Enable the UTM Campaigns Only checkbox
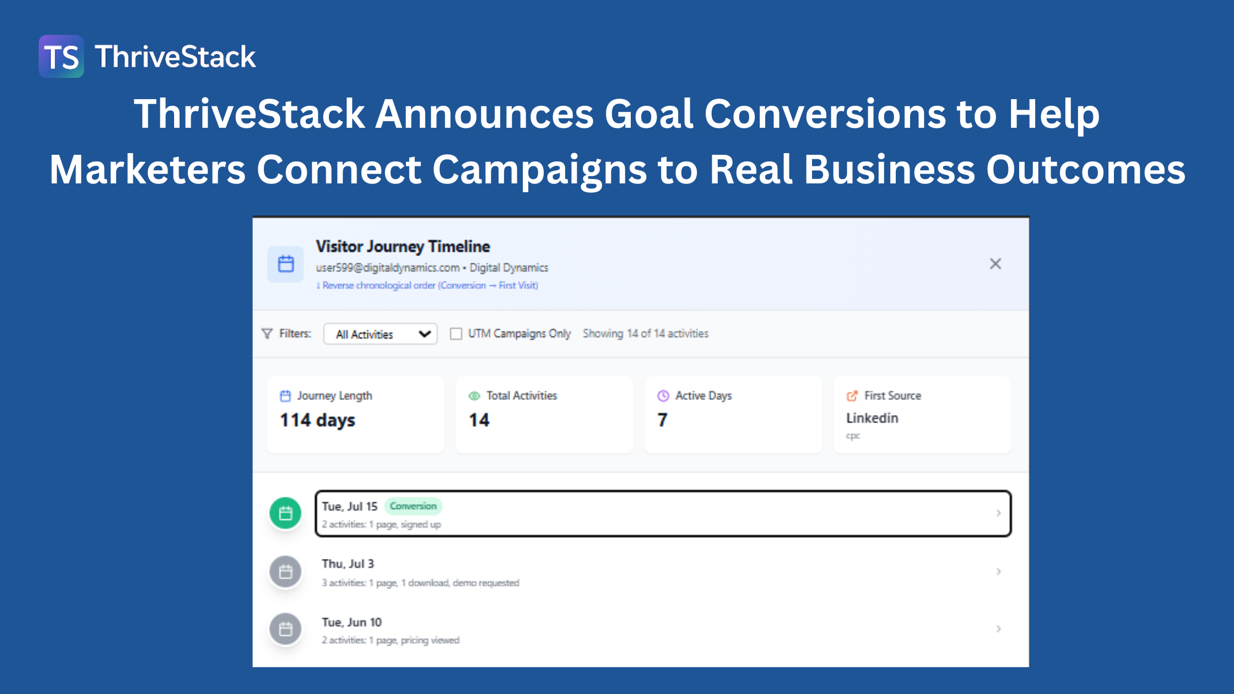Screen dimensions: 1234x694 pyautogui.click(x=456, y=334)
